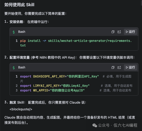This screenshot has width=142, height=131.
Task: Click the 'Bash' label of pip block
Action: [22, 32]
